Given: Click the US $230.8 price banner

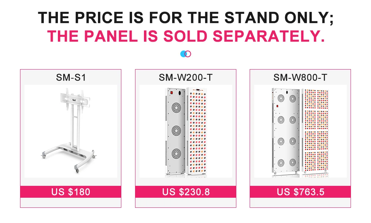Looking at the screenshot, I should [186, 192].
